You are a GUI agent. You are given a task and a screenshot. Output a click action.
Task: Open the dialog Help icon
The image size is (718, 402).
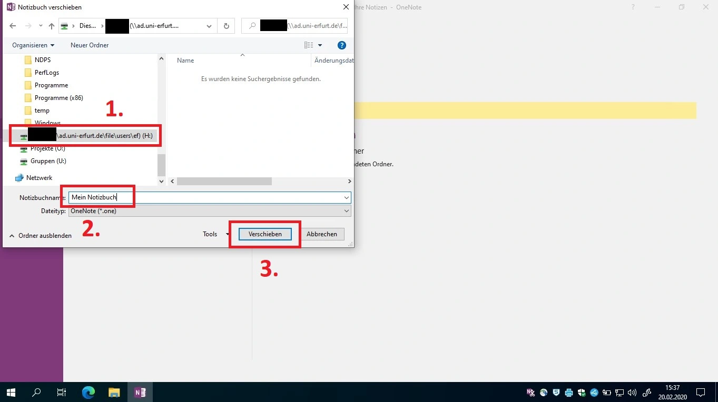point(341,45)
